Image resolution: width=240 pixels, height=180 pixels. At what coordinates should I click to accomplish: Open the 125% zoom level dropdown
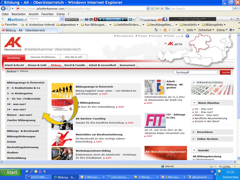(x=235, y=167)
